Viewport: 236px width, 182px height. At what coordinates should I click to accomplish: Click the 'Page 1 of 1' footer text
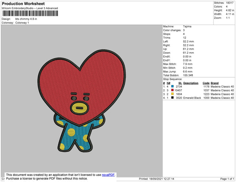(227, 179)
